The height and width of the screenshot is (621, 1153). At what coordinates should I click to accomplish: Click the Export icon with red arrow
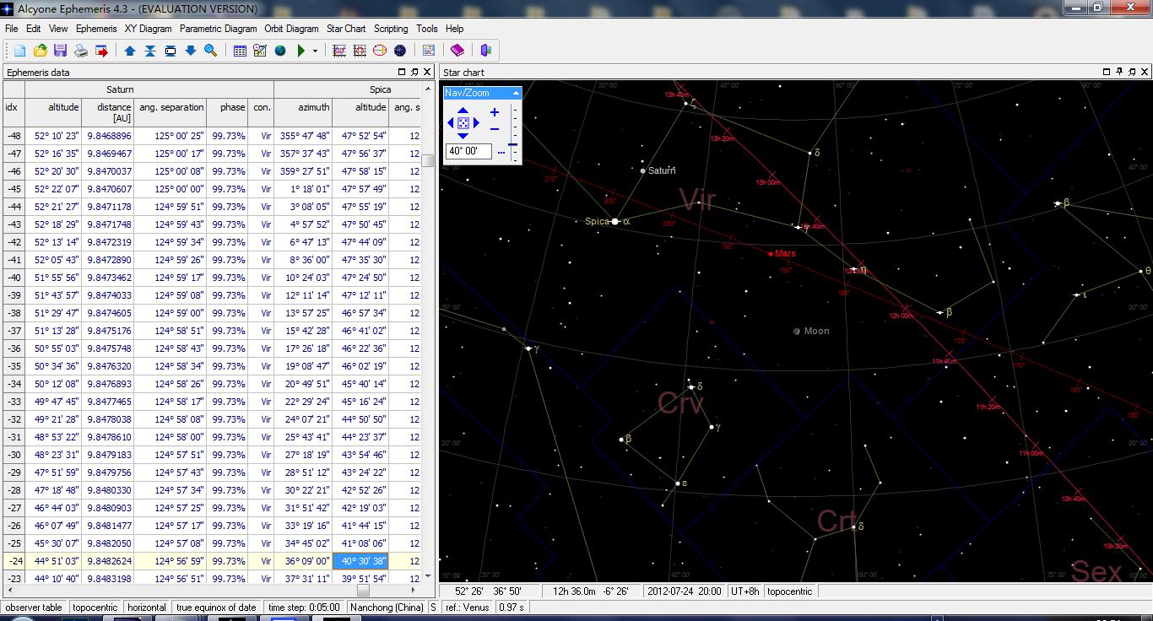(x=101, y=51)
